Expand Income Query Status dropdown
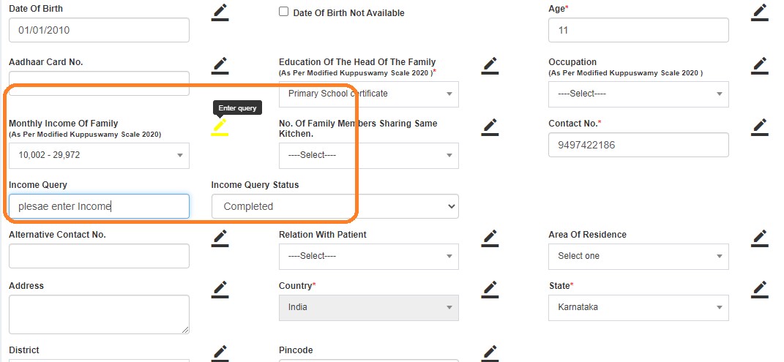The height and width of the screenshot is (362, 784). pyautogui.click(x=335, y=206)
